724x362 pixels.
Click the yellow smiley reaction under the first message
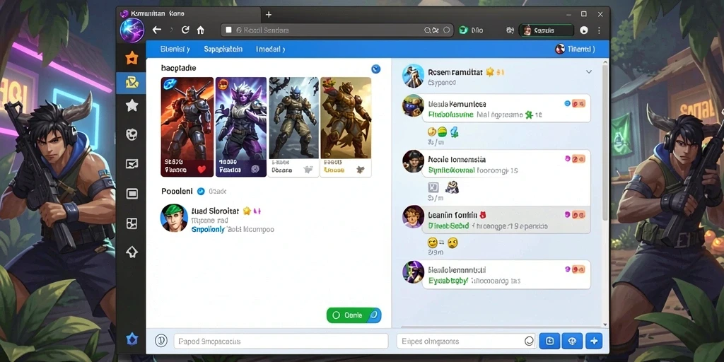[x=432, y=132]
